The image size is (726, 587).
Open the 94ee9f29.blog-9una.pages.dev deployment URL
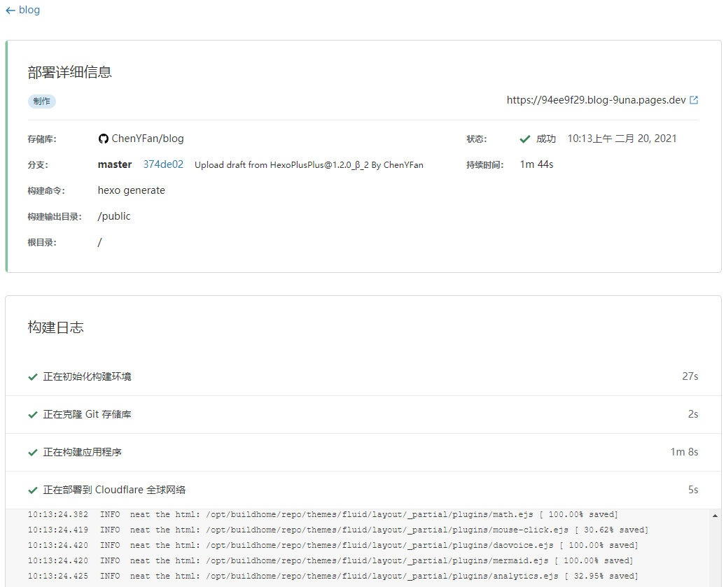pos(596,100)
